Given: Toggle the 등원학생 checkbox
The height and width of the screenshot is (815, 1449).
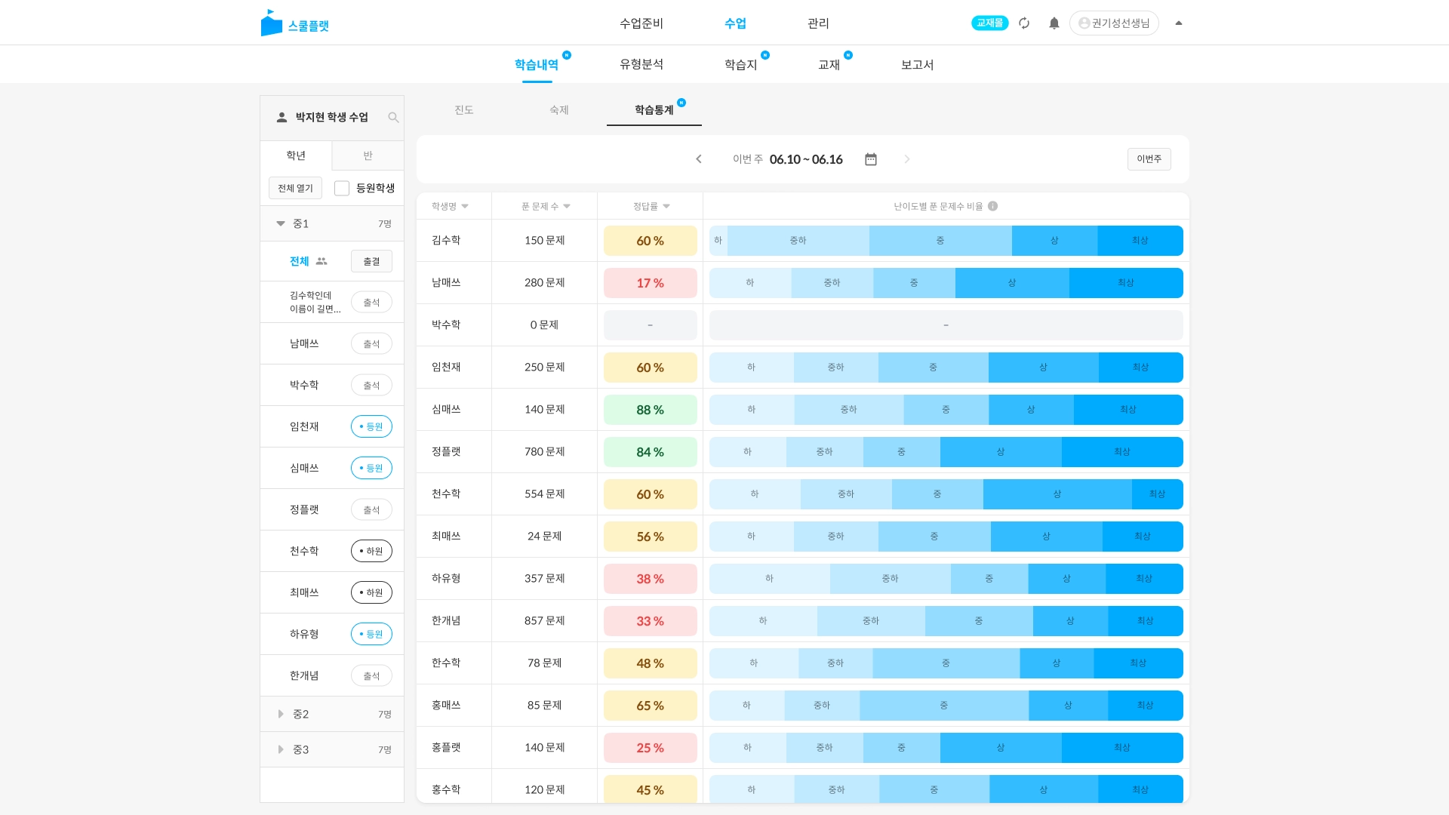Looking at the screenshot, I should (342, 188).
